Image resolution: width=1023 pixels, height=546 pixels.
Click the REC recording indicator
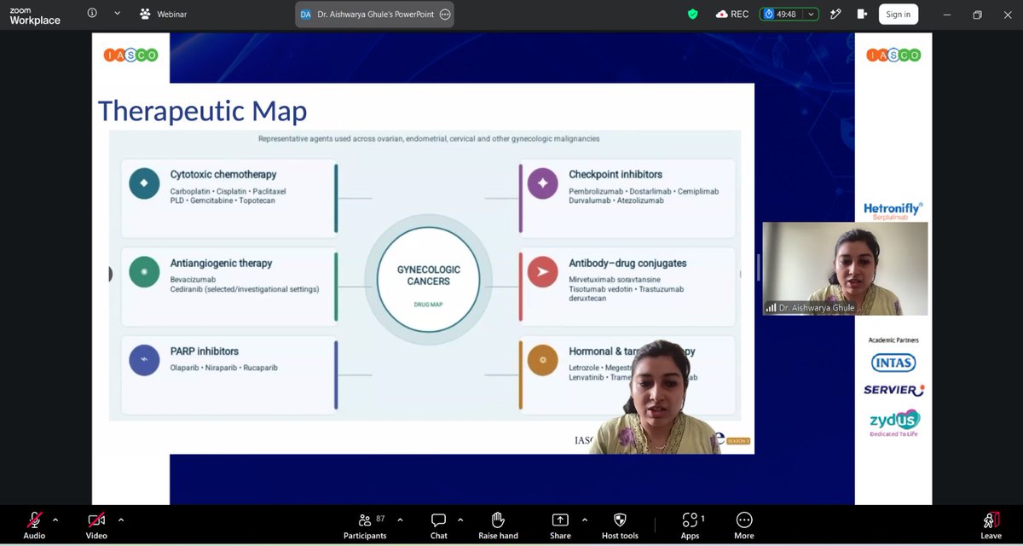[732, 15]
